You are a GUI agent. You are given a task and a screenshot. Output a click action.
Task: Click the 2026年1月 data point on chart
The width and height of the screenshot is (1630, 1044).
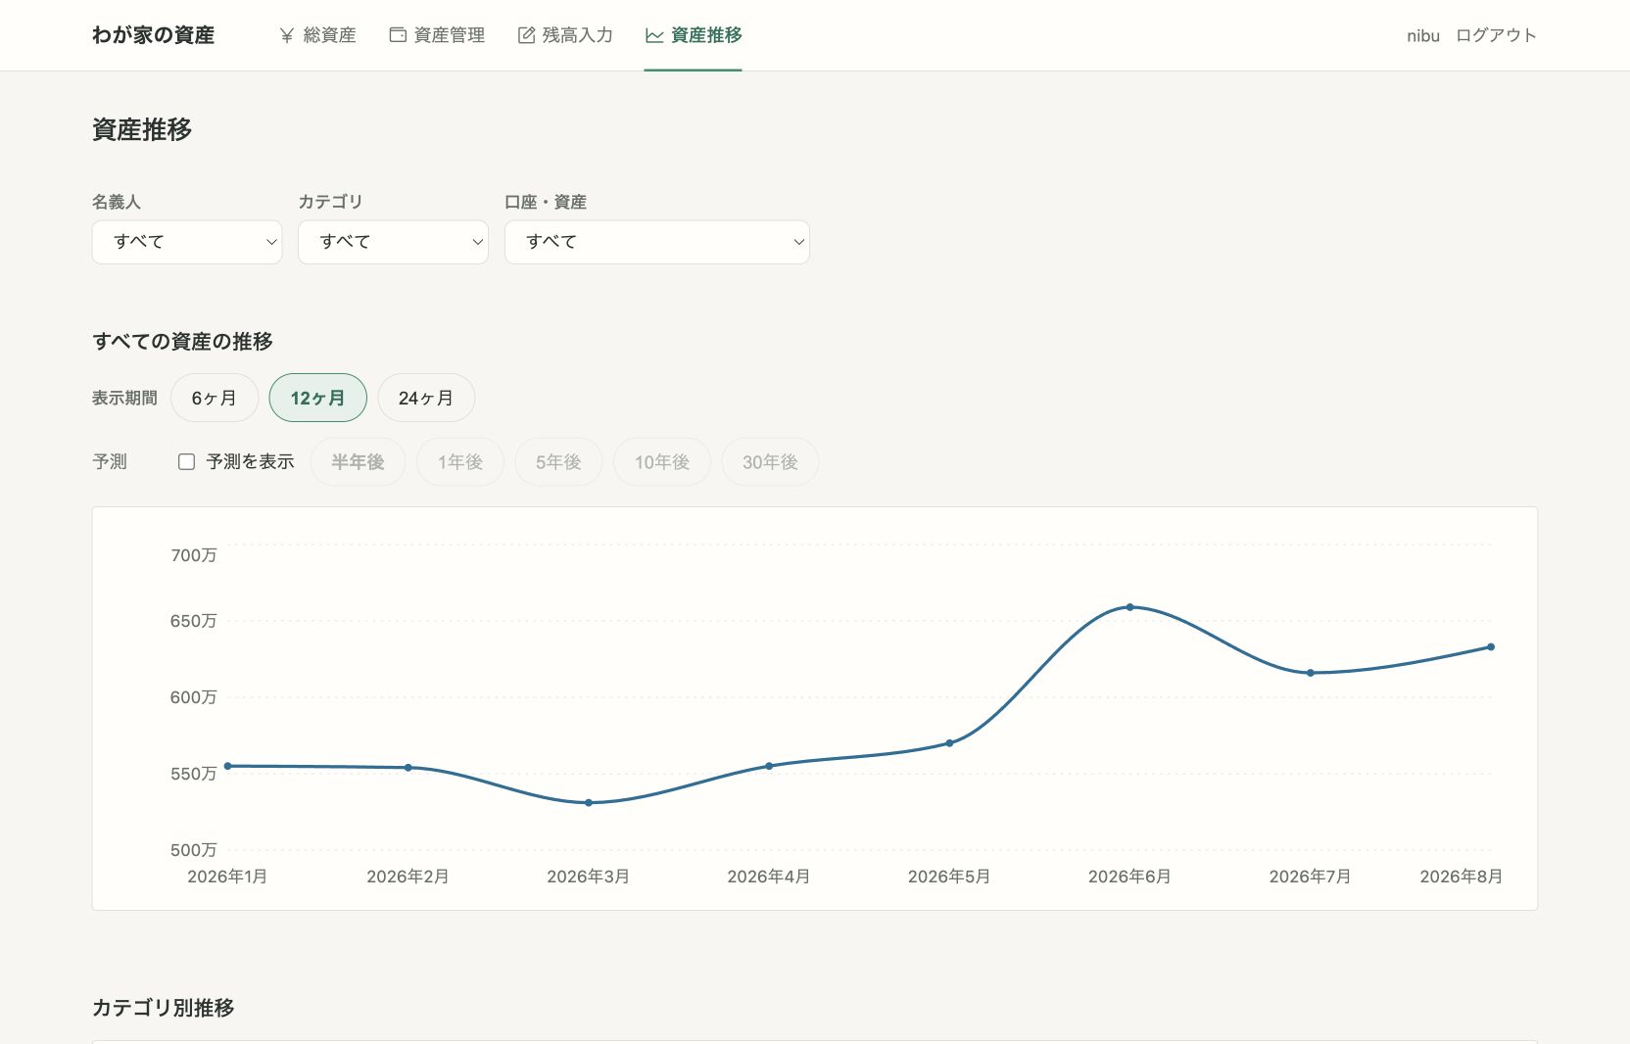228,766
